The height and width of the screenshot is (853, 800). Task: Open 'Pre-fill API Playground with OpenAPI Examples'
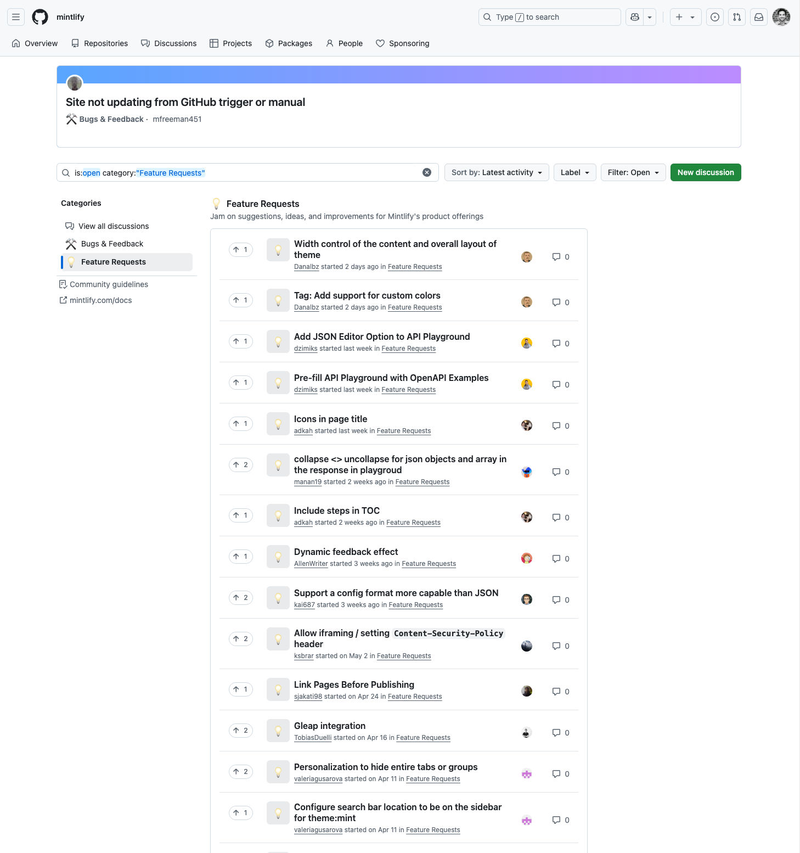391,378
